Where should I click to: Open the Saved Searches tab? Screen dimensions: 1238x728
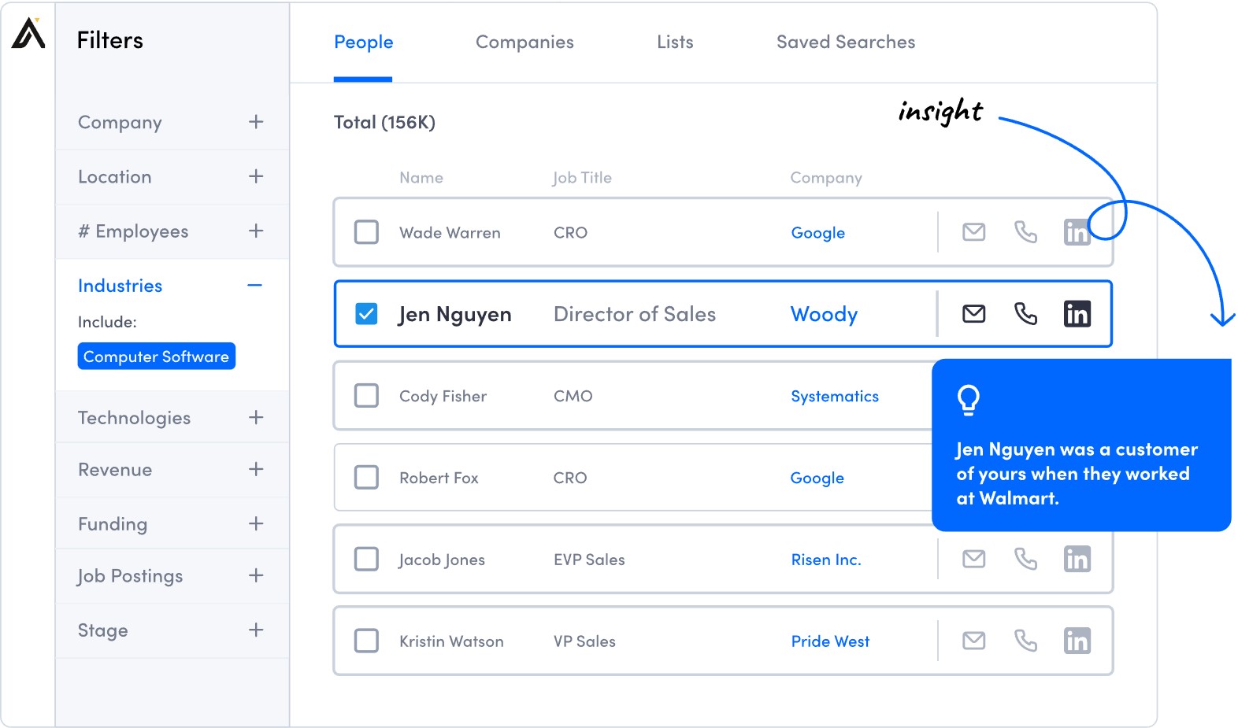(846, 42)
